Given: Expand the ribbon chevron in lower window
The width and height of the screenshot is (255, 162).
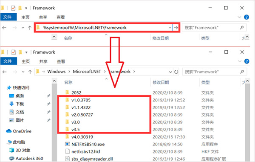Looking at the screenshot, I should click(x=240, y=61).
